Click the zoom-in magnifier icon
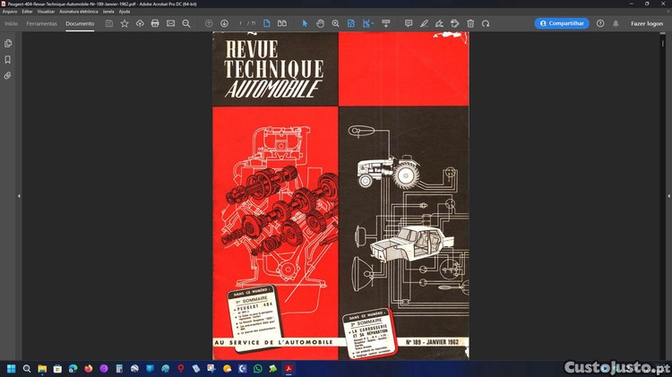This screenshot has height=377, width=672. [x=335, y=23]
